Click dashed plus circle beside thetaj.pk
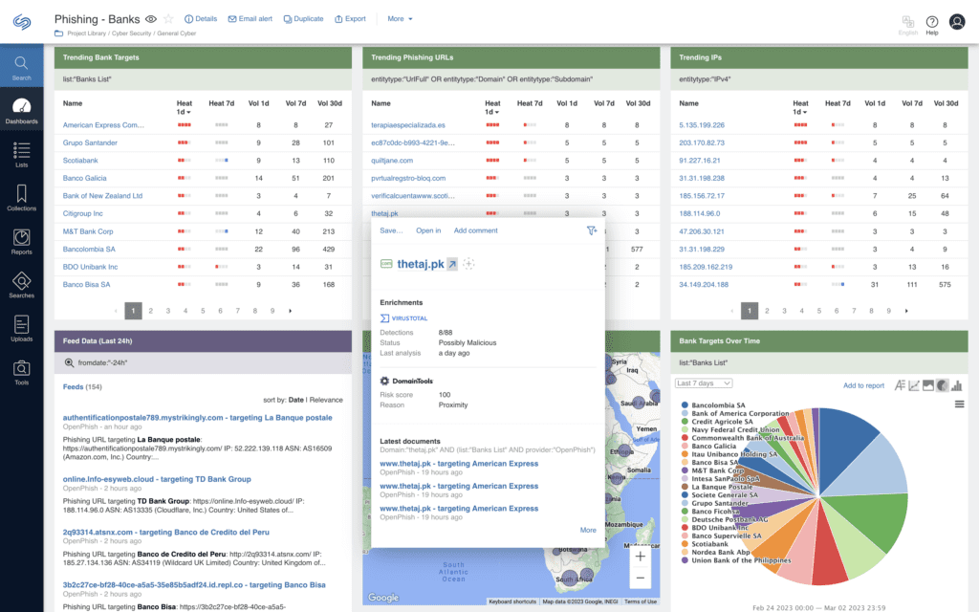This screenshot has width=979, height=612. coord(468,264)
